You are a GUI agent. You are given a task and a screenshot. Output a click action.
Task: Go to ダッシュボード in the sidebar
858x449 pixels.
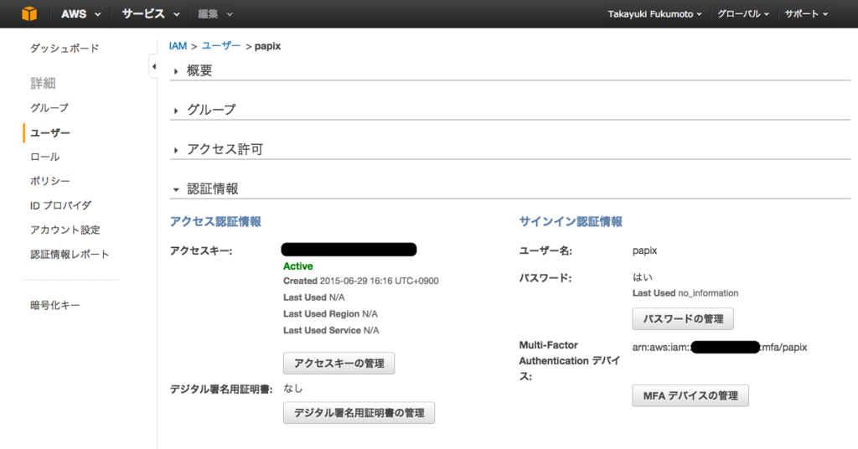point(65,48)
